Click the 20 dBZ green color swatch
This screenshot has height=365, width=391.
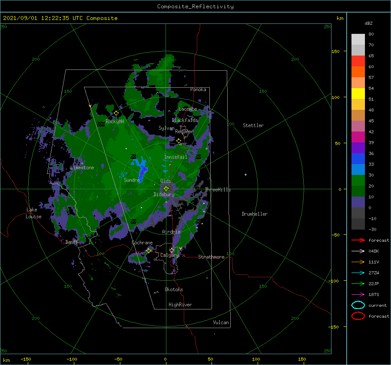click(x=358, y=181)
